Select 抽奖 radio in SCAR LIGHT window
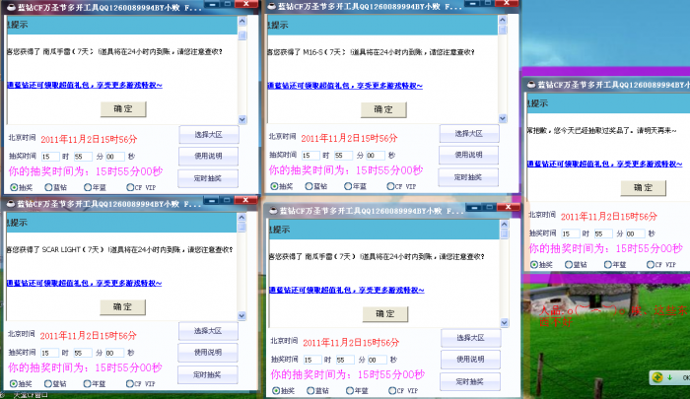This screenshot has width=690, height=399. (x=14, y=383)
